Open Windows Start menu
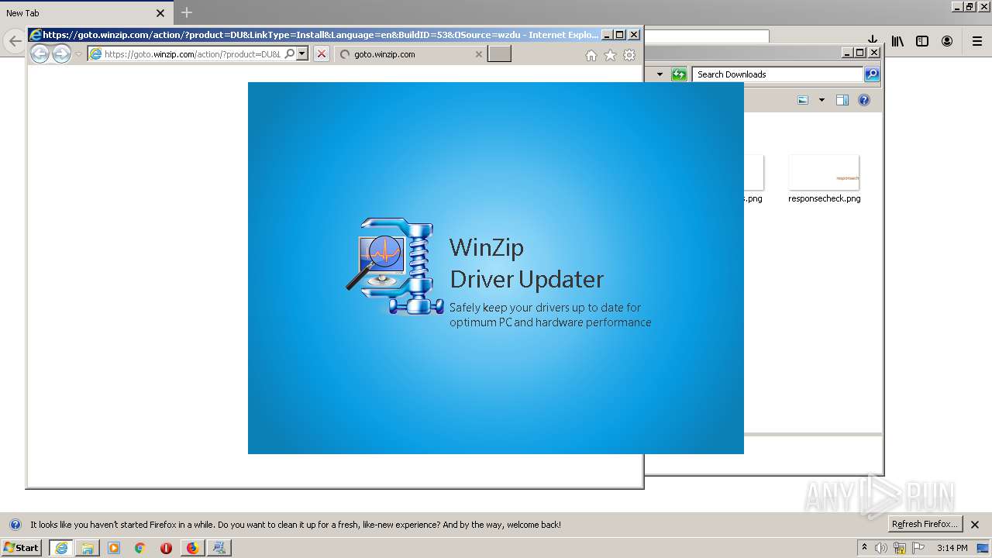 pyautogui.click(x=22, y=547)
